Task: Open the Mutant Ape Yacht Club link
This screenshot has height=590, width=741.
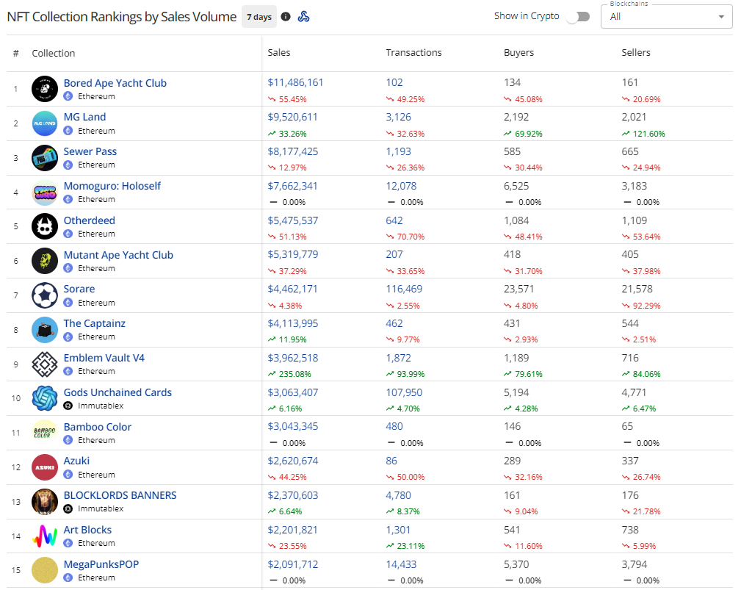Action: coord(118,255)
